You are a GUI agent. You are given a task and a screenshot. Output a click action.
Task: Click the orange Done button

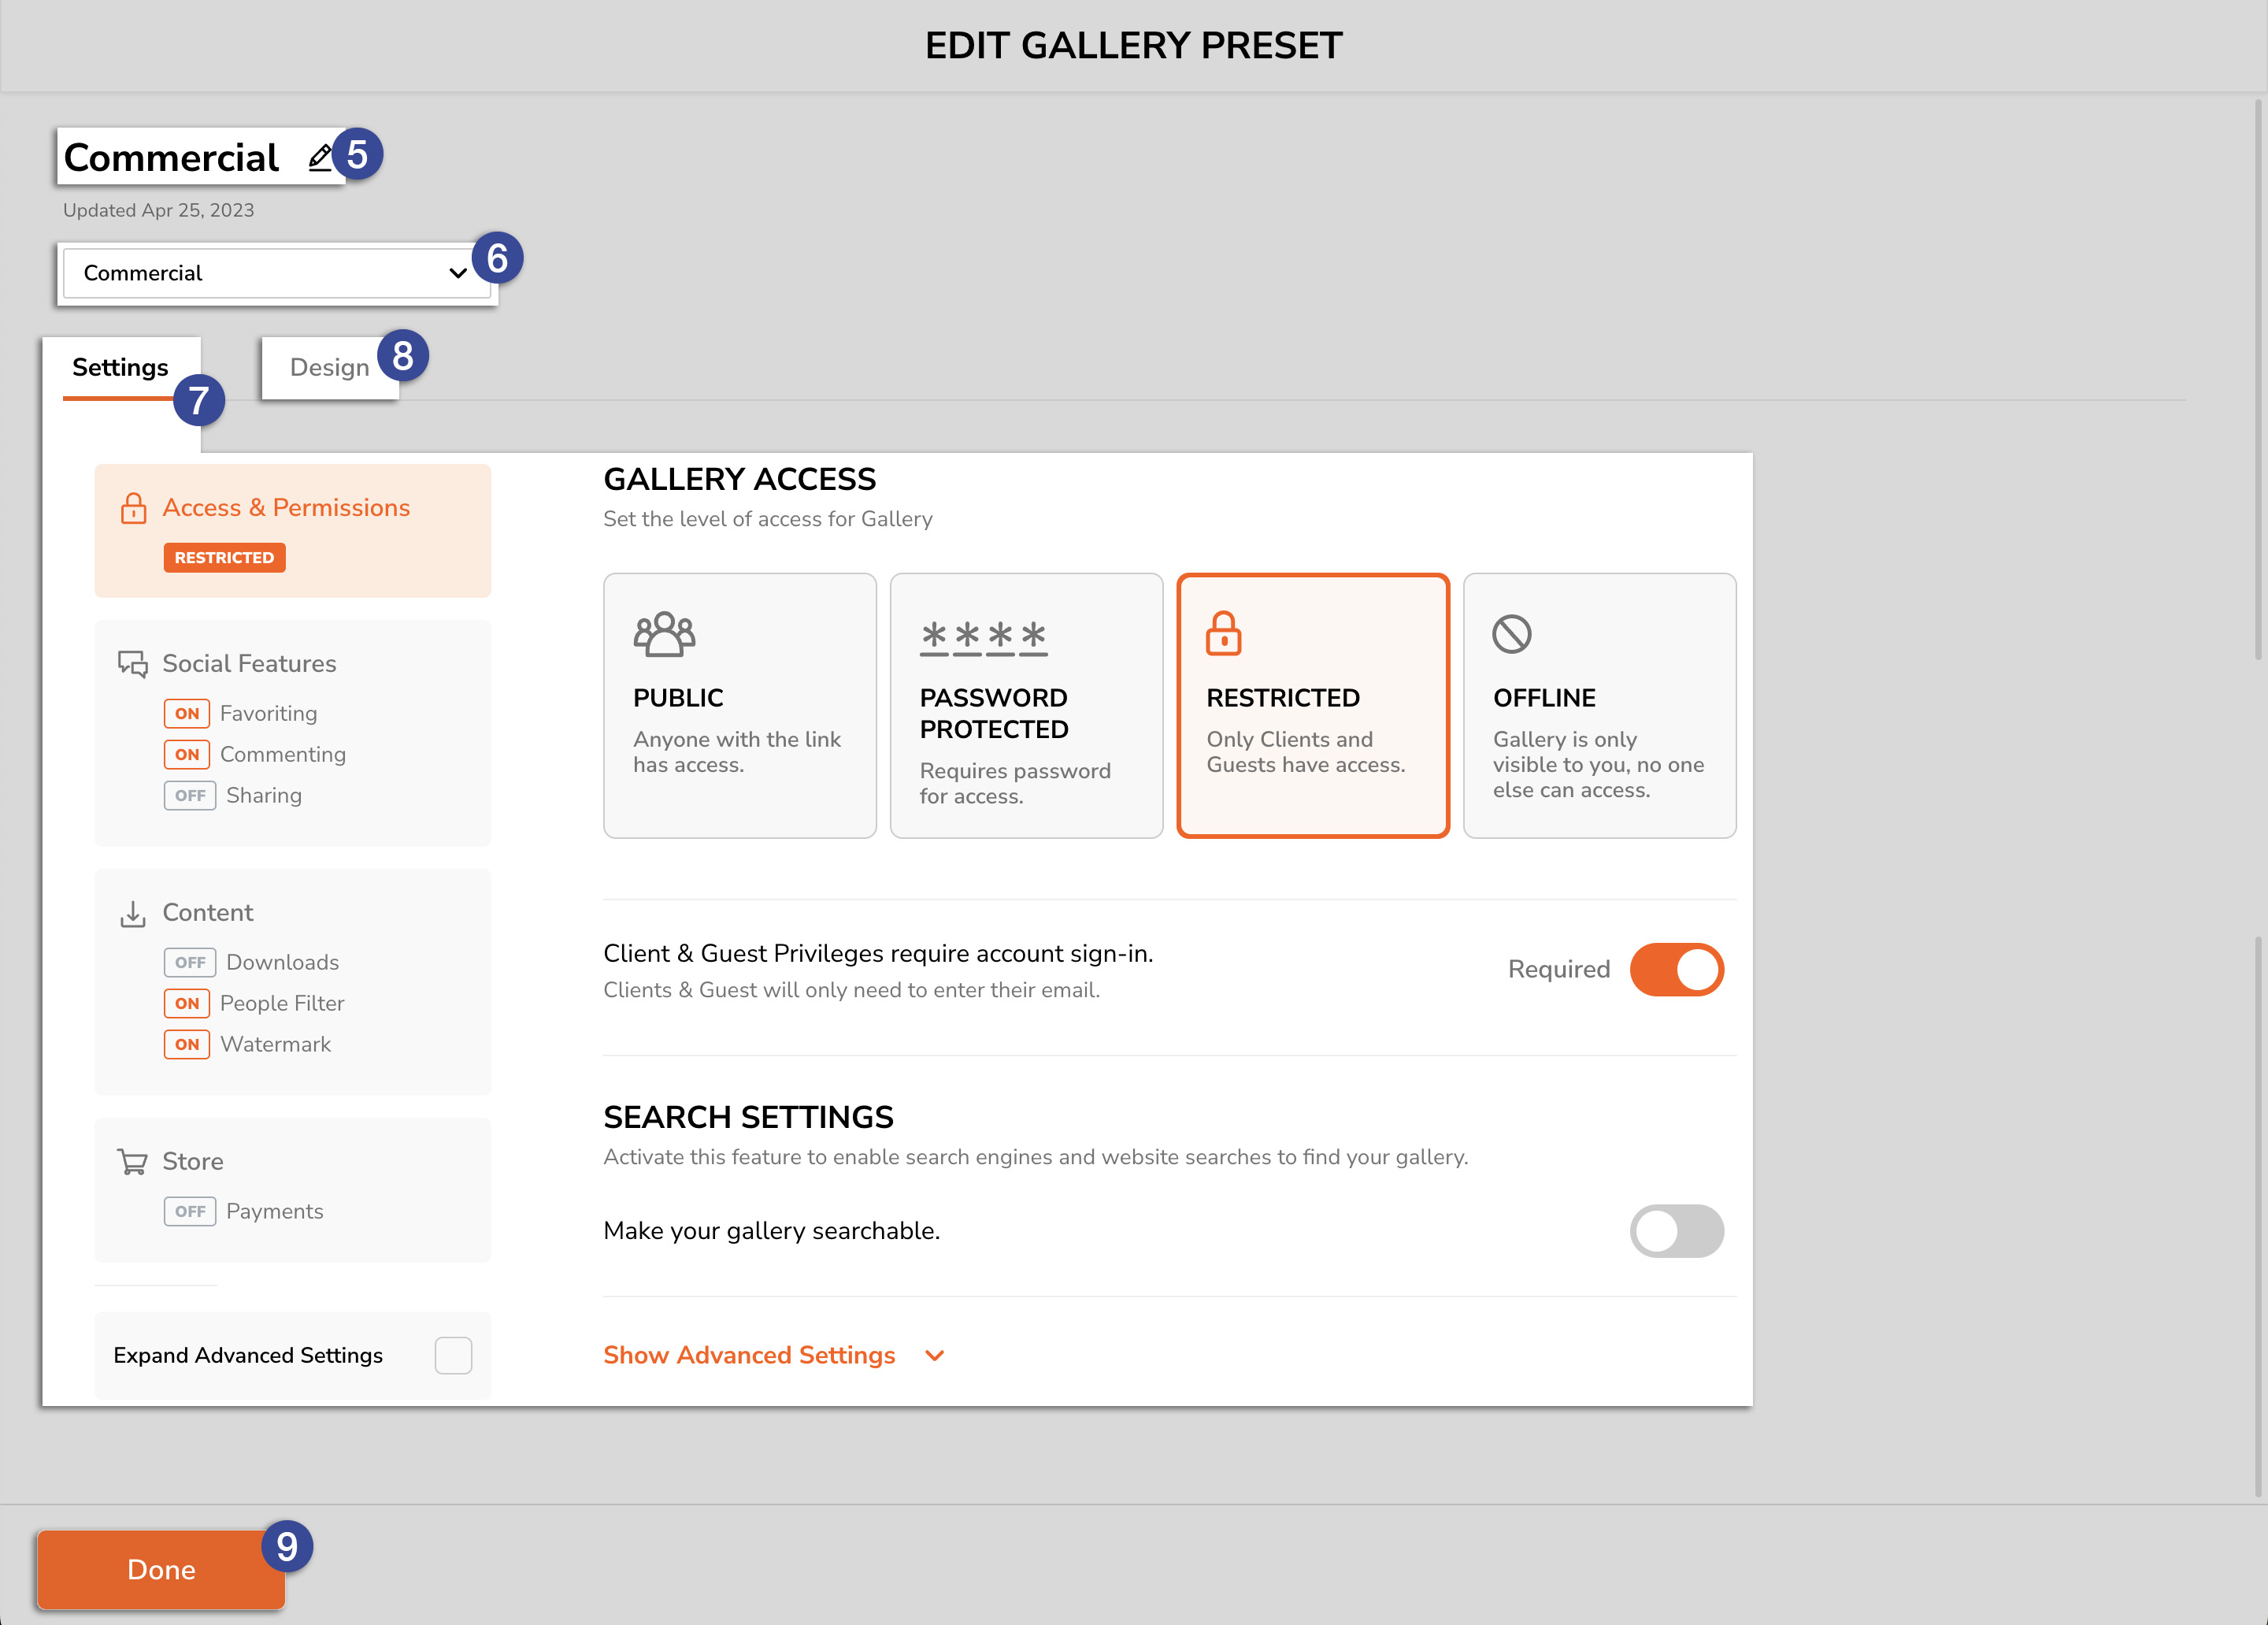click(x=161, y=1569)
